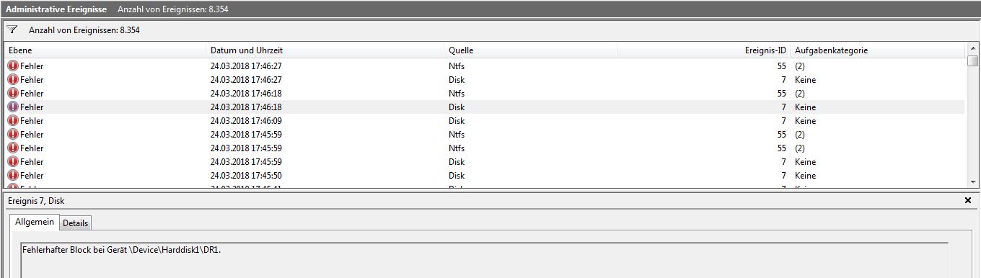Select event ID 55 in 17:46:18 row
Image resolution: width=981 pixels, height=278 pixels.
781,94
